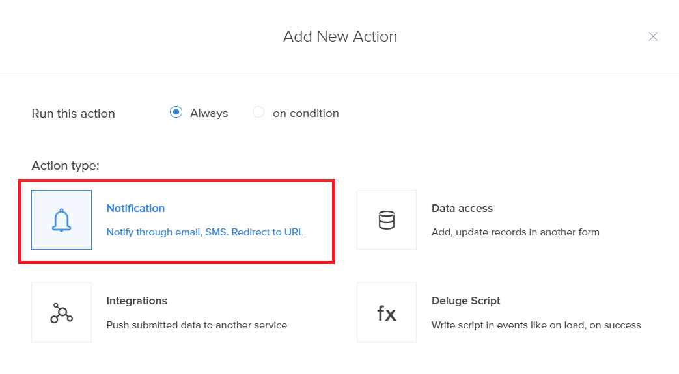The width and height of the screenshot is (679, 374).
Task: Click "Add, update records in another form"
Action: click(x=516, y=232)
